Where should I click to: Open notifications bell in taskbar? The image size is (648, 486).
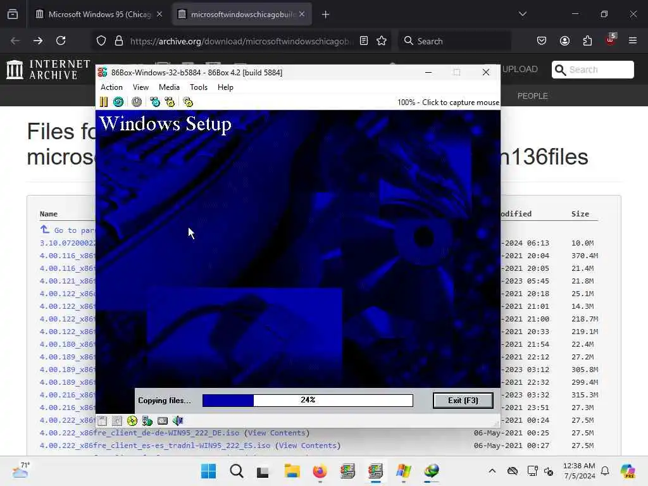click(605, 471)
